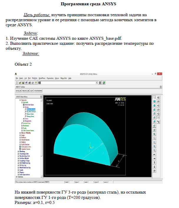The image size is (179, 208).
Task: Click the pan model up arrow icon
Action: point(154,163)
